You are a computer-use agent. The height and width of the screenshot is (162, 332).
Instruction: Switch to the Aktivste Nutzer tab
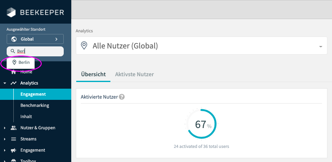tap(135, 74)
